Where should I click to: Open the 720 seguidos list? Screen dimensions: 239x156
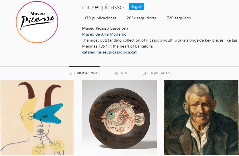(x=179, y=18)
